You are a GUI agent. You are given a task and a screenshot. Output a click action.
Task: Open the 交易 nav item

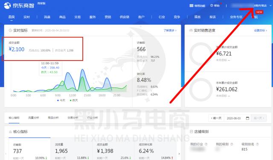[x=77, y=17]
